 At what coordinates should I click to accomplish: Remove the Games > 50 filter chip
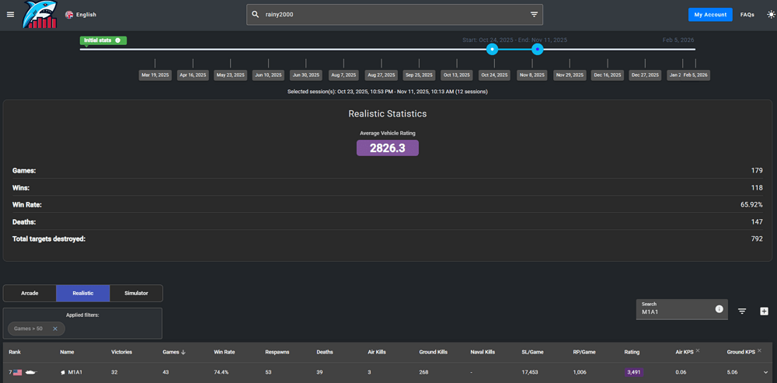(55, 329)
